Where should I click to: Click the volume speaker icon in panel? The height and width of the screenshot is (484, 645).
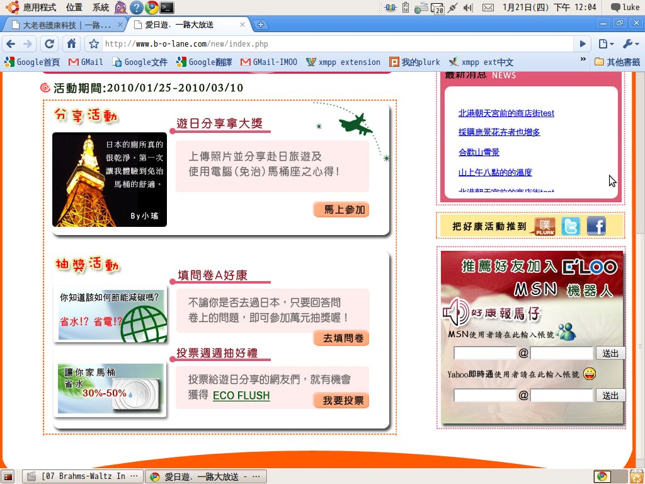click(x=467, y=8)
